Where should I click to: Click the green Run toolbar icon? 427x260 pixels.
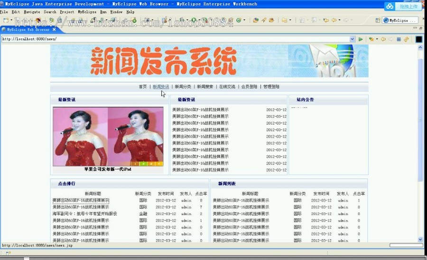[x=194, y=20]
